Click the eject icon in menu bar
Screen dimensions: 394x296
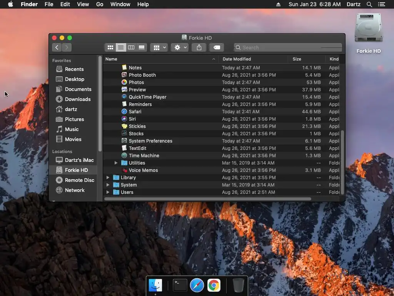278,4
